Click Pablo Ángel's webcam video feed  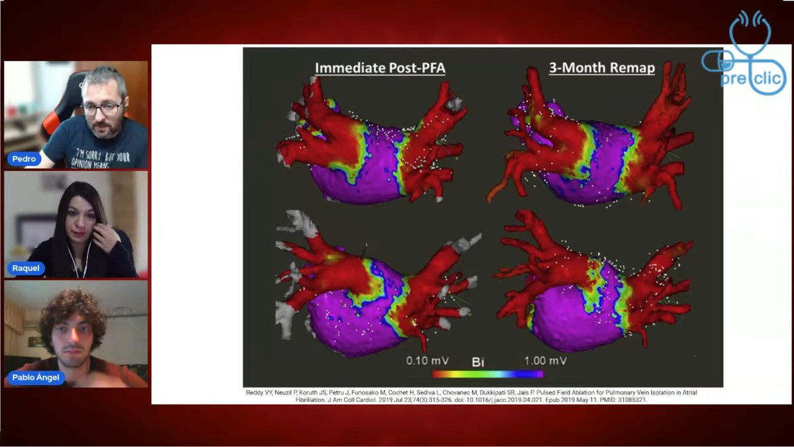point(76,334)
